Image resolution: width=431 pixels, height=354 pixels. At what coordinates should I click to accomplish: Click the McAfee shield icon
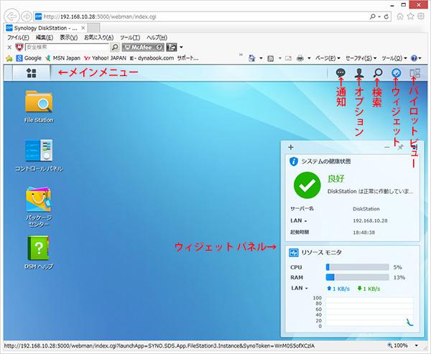[x=19, y=47]
